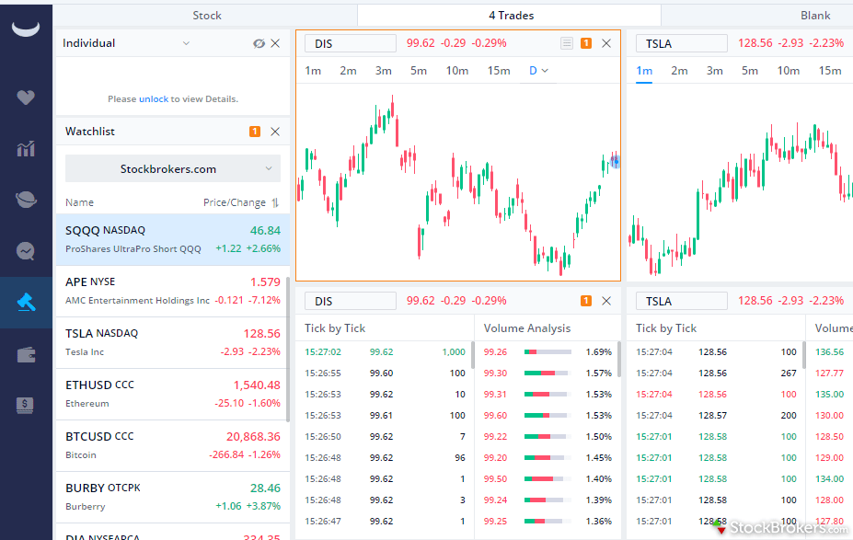The image size is (853, 540).
Task: Click the chat bubble icon in sidebar
Action: pyautogui.click(x=25, y=249)
